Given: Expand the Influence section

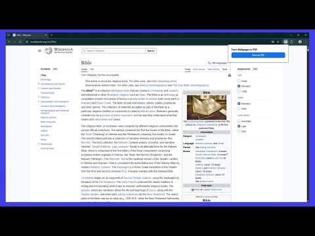Looking at the screenshot, I should point(39,97).
